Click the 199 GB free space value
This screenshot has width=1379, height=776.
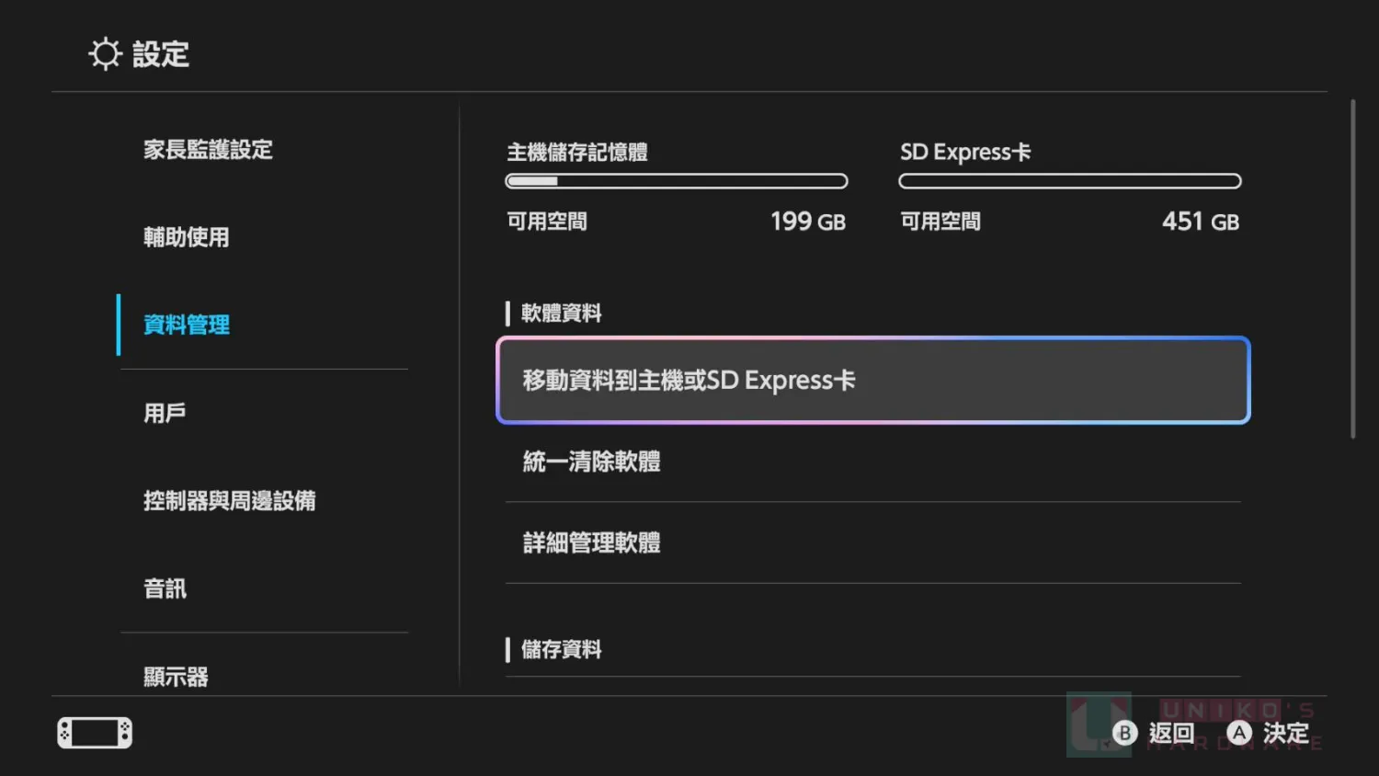click(x=807, y=222)
